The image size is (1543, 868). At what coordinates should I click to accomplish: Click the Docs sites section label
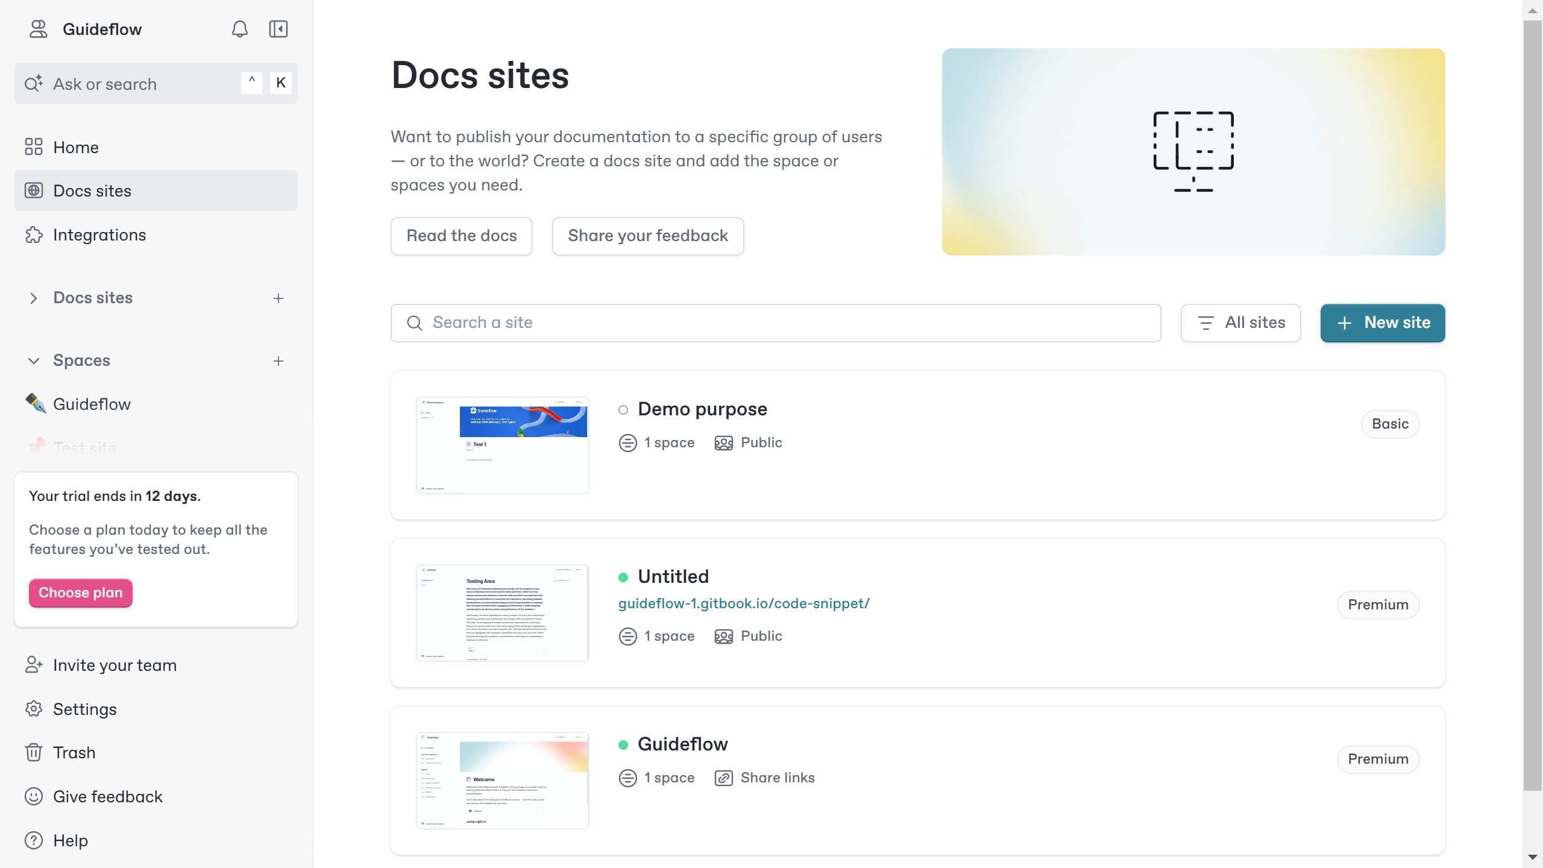[93, 298]
